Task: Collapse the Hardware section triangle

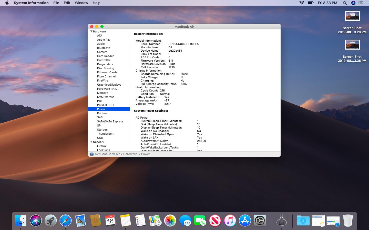Action: (x=91, y=31)
